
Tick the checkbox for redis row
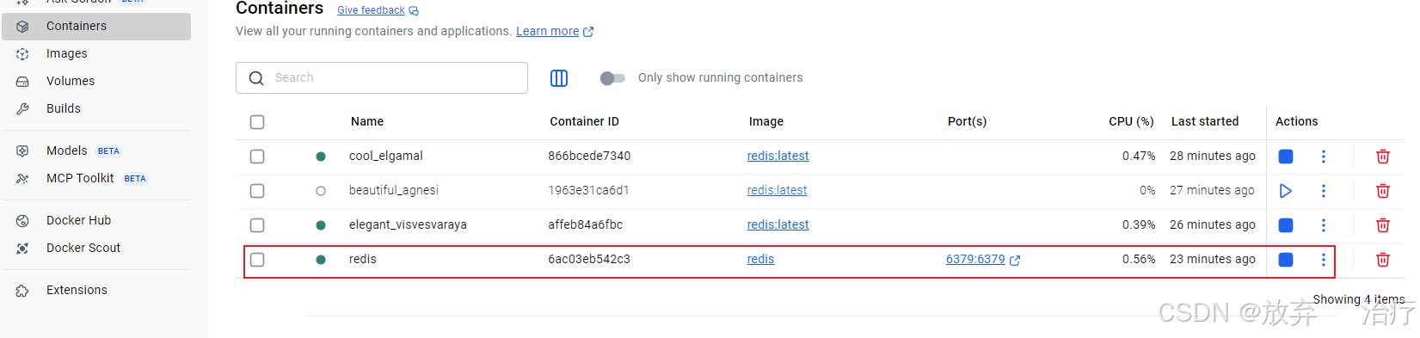[257, 260]
